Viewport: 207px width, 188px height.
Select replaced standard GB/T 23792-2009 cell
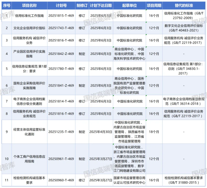coord(184,16)
